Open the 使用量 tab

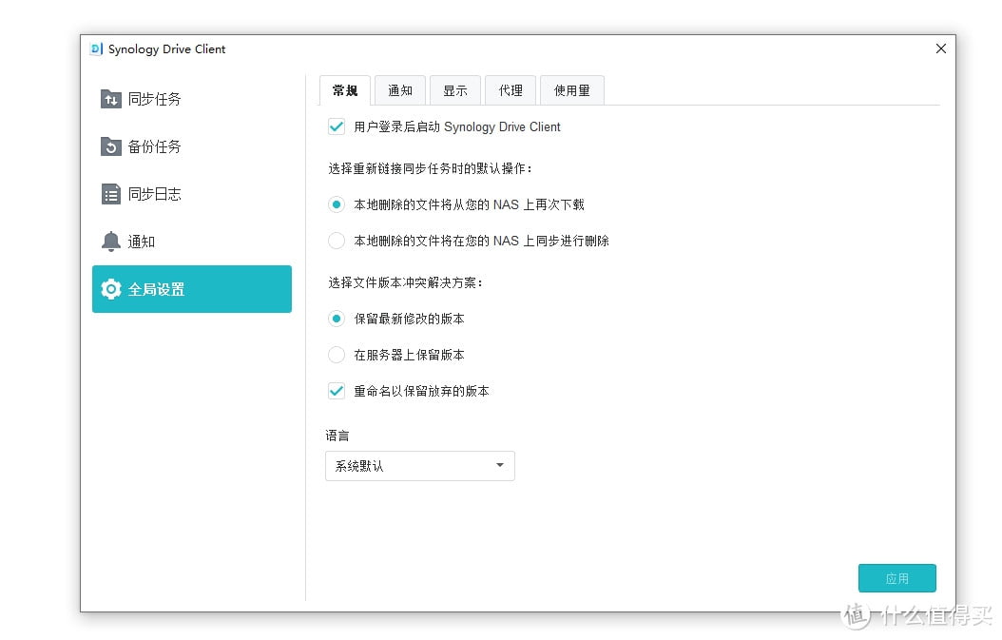click(571, 89)
